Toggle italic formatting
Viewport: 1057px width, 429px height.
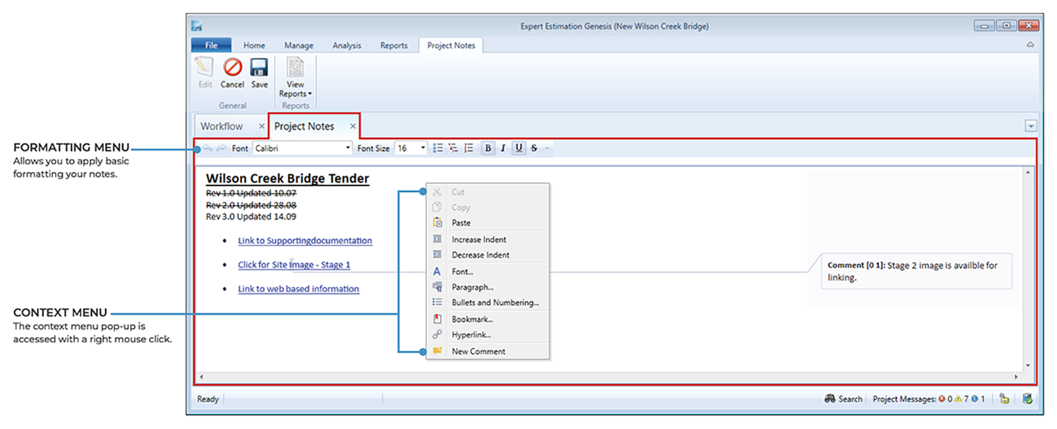click(x=503, y=148)
